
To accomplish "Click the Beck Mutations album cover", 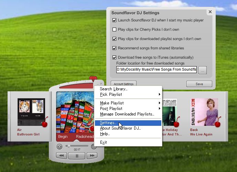I will click(204, 112).
